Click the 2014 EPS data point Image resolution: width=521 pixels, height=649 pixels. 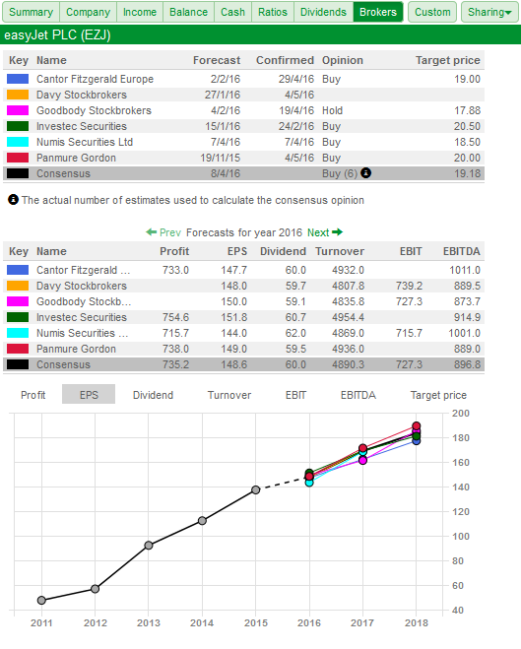coord(202,520)
